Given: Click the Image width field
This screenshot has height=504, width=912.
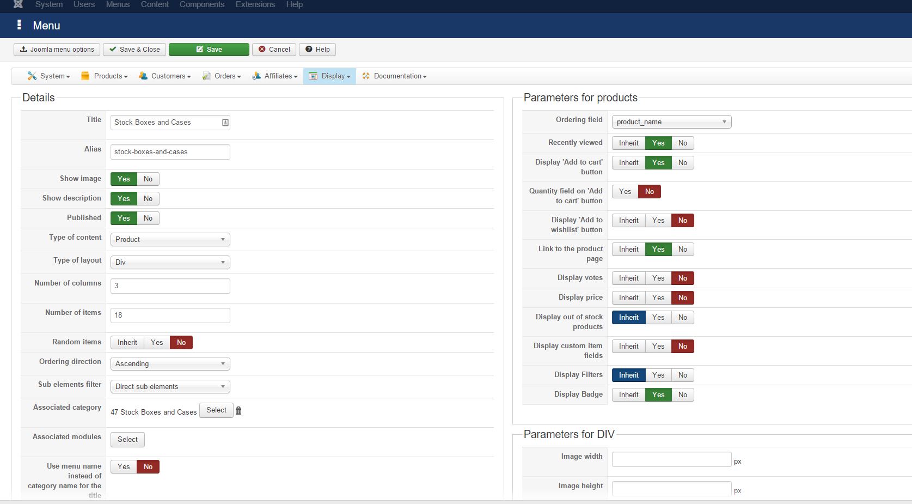Looking at the screenshot, I should pyautogui.click(x=671, y=459).
